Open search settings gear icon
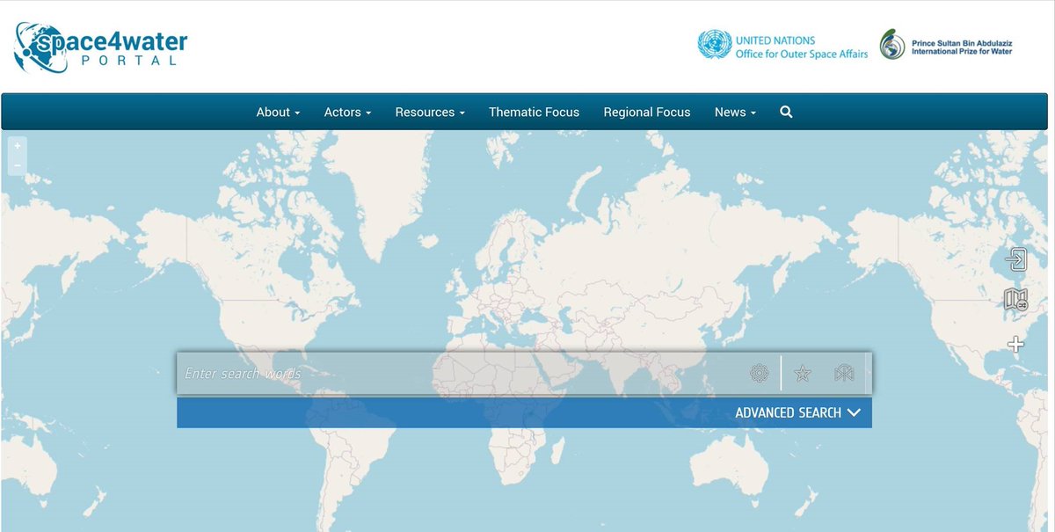 click(760, 374)
